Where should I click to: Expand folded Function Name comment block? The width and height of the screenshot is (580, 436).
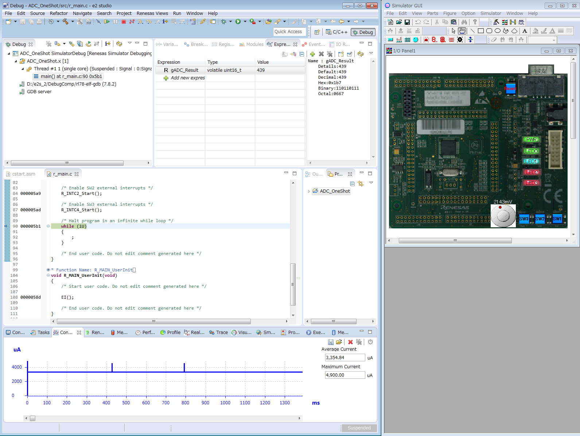click(x=48, y=270)
